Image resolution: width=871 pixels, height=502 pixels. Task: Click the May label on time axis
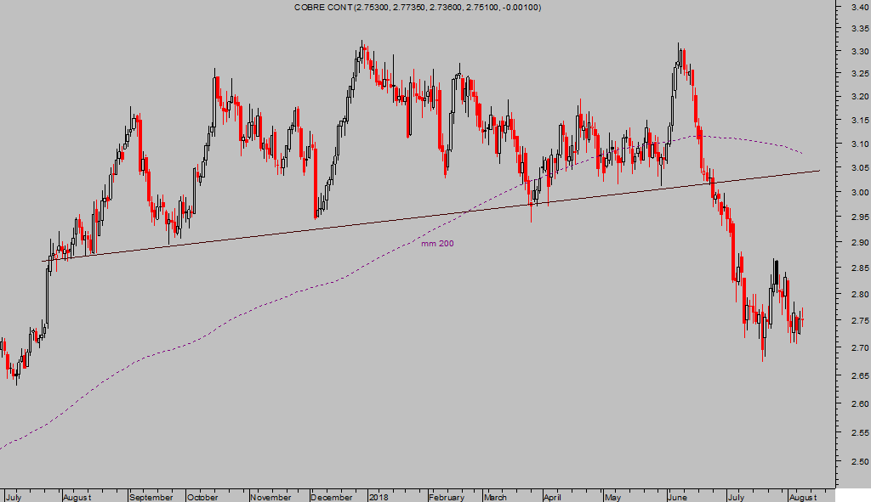pyautogui.click(x=612, y=497)
